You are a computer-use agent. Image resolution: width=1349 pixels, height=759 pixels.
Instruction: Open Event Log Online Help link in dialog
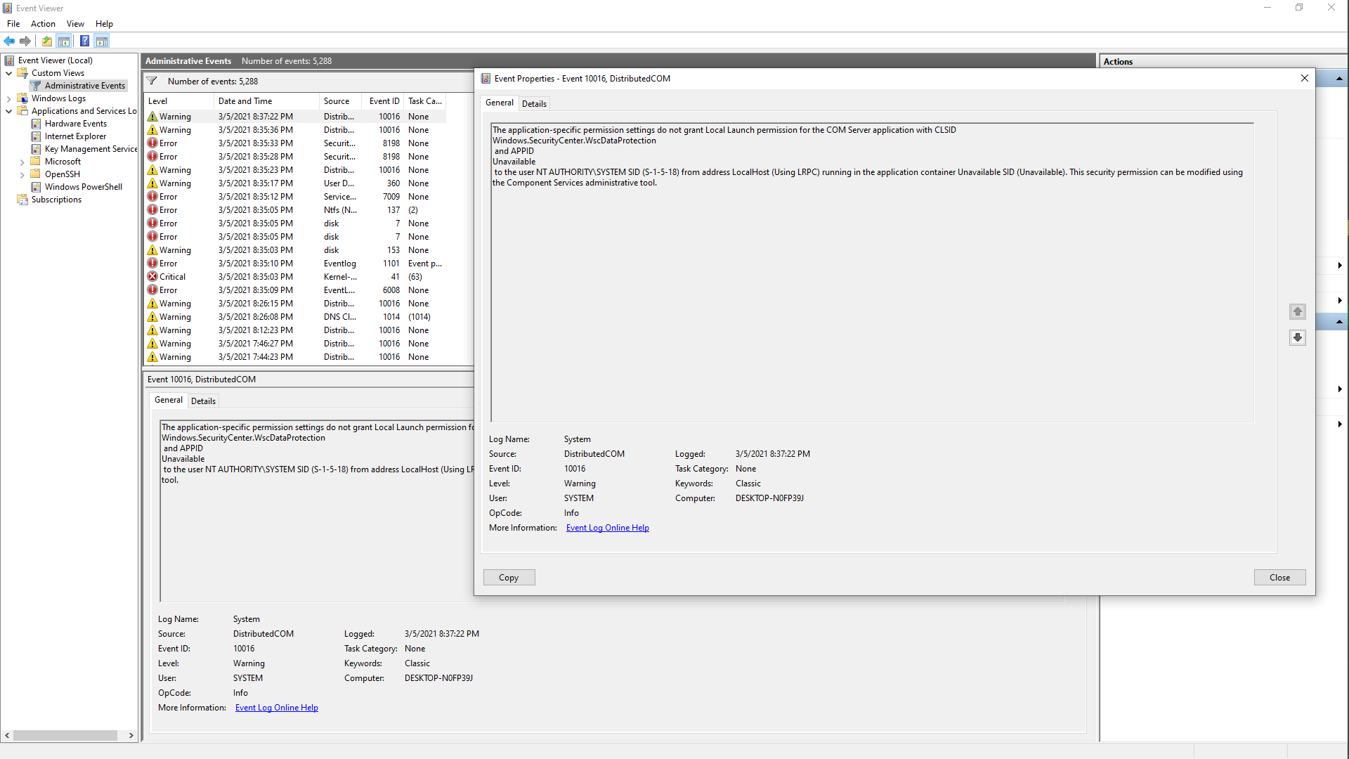[607, 528]
